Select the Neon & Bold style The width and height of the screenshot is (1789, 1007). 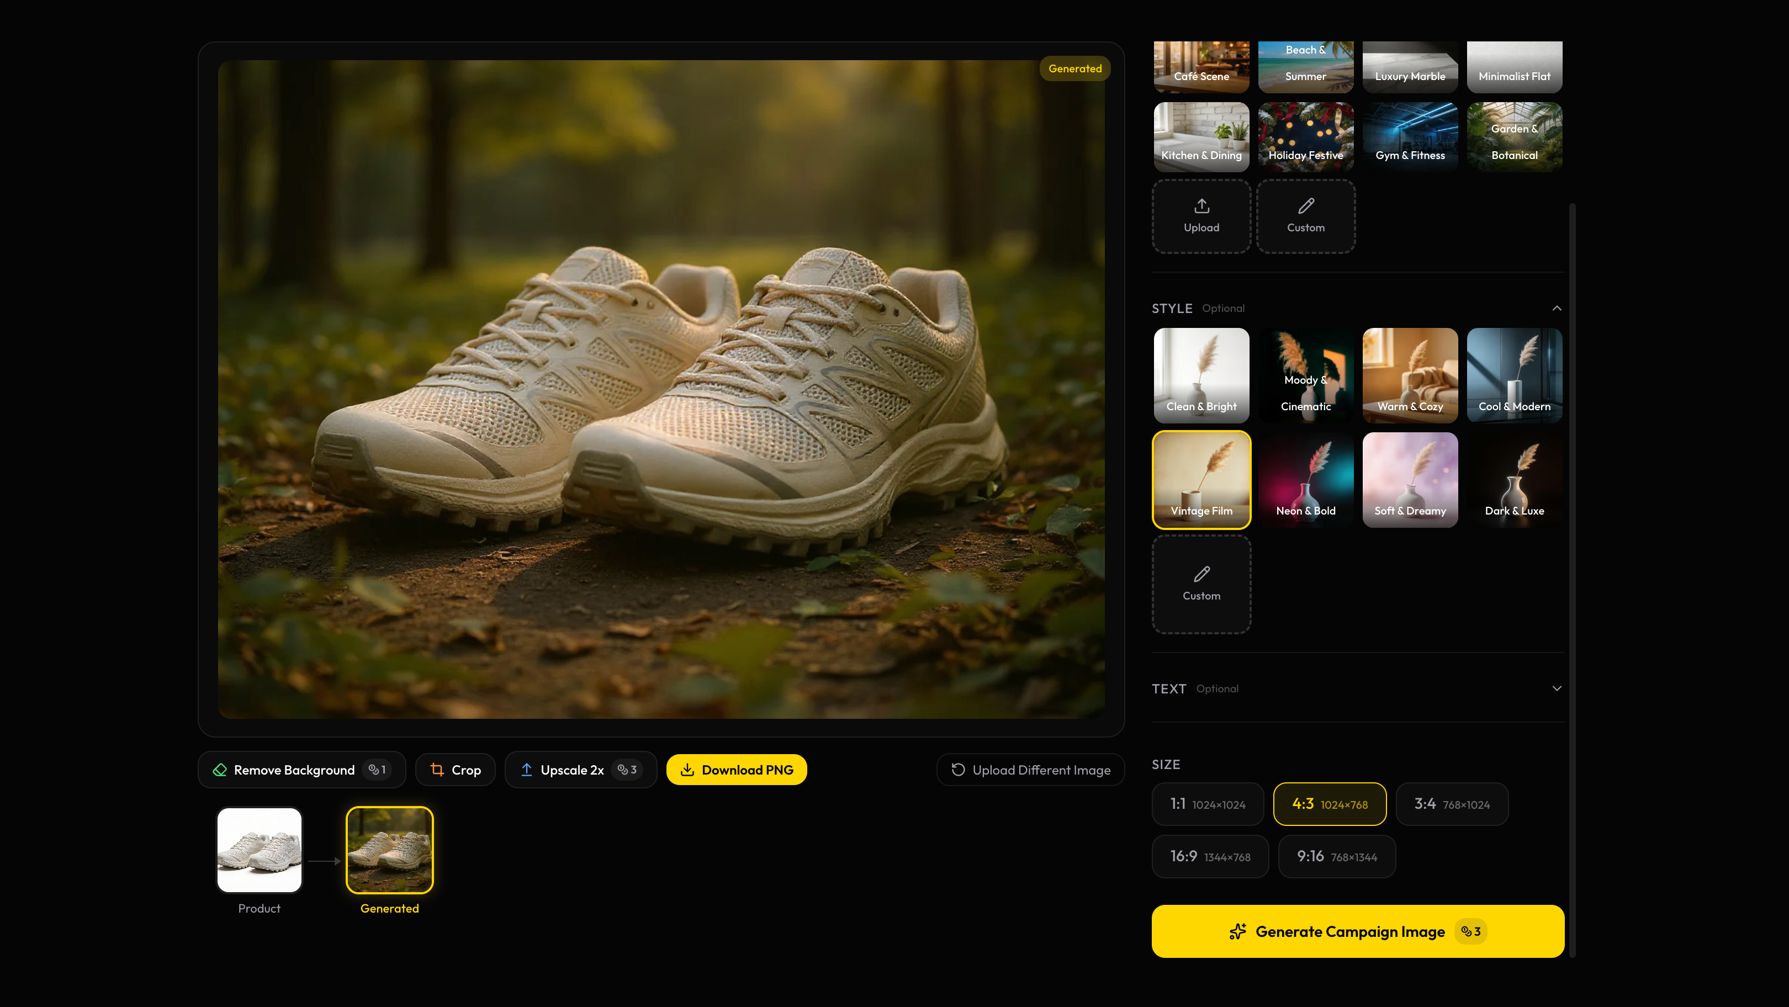[x=1306, y=480]
